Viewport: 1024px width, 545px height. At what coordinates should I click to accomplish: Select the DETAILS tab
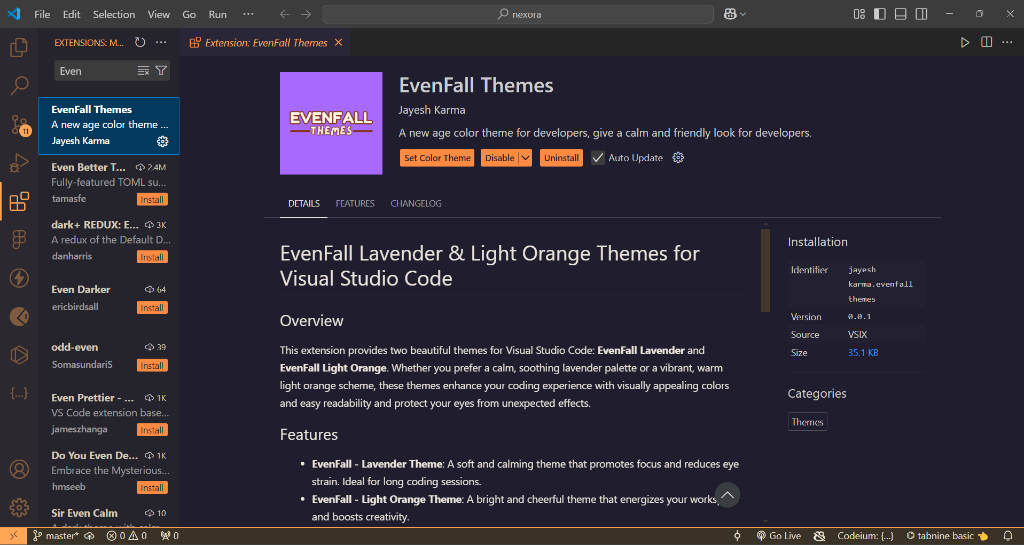coord(304,203)
